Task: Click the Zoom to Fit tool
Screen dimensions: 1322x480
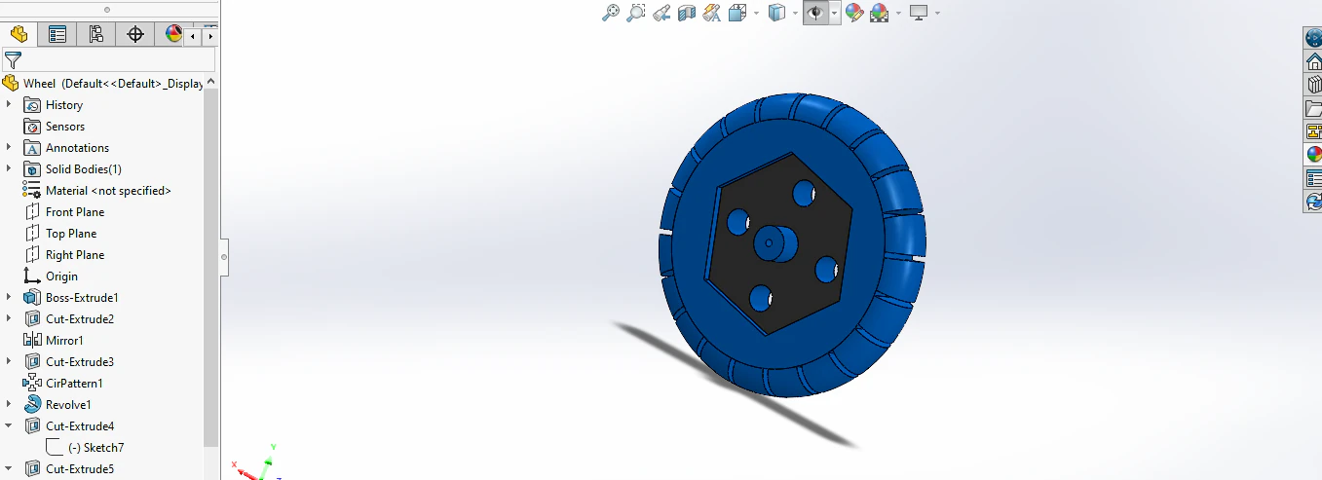Action: [611, 13]
